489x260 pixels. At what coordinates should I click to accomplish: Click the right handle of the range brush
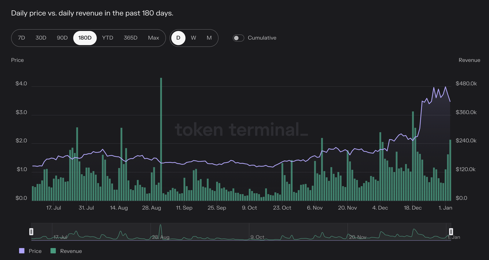pyautogui.click(x=451, y=231)
